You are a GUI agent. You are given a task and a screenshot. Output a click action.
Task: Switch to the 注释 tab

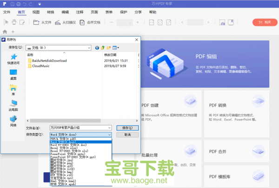click(x=80, y=12)
